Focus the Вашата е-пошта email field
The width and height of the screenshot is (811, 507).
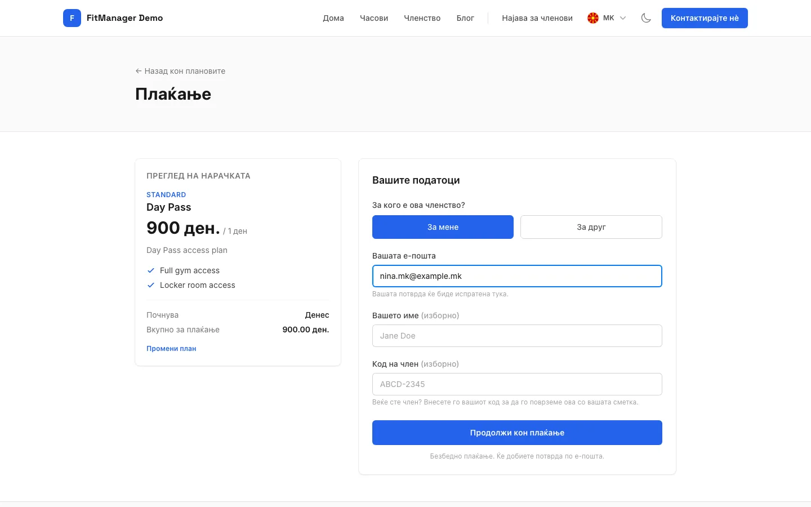pos(517,276)
